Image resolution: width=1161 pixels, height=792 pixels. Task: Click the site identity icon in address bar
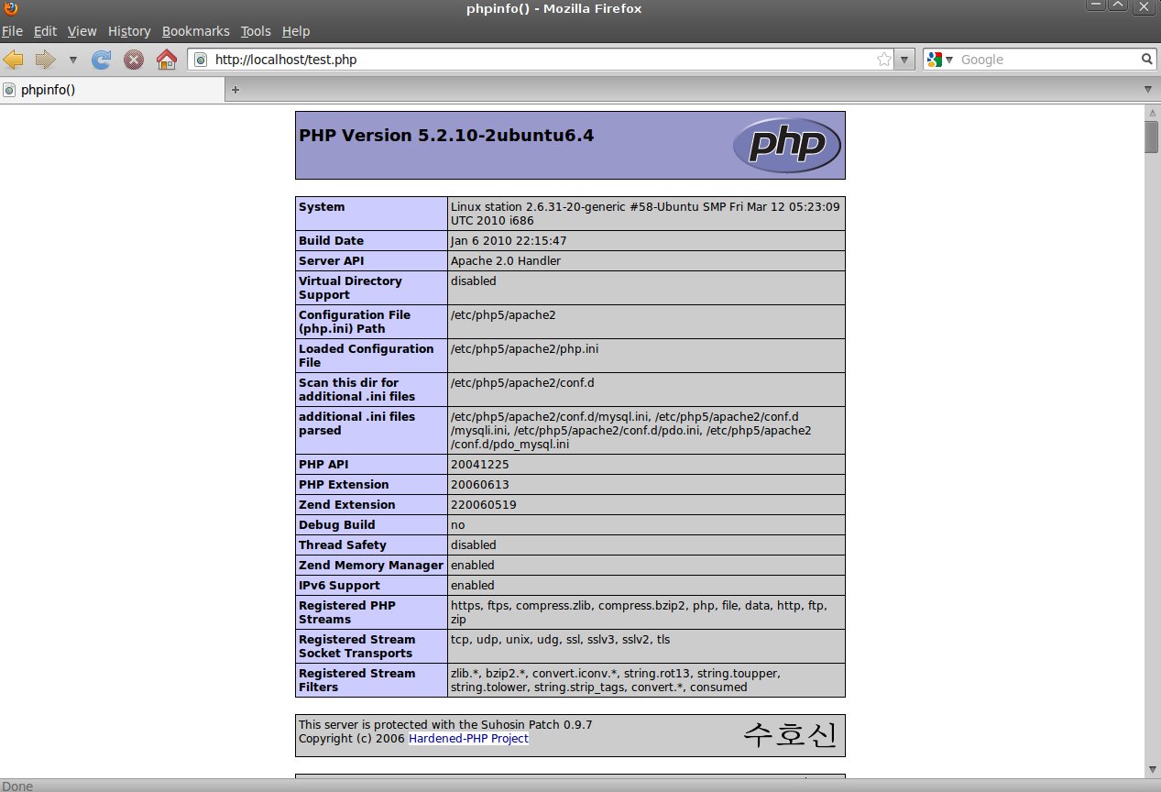click(201, 60)
